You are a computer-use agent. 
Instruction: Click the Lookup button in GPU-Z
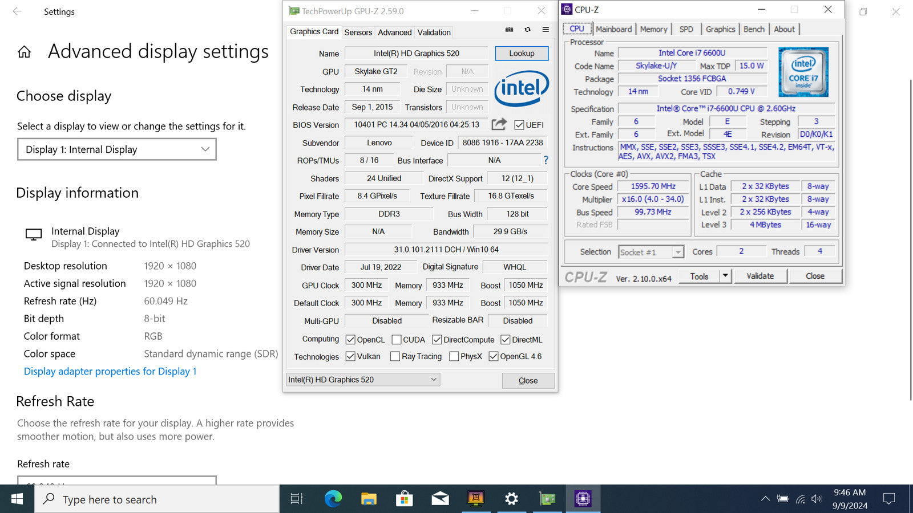[522, 53]
